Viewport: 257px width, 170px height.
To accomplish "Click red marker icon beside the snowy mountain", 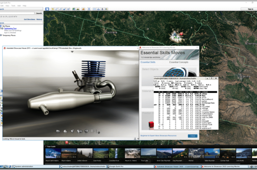I will tap(181, 34).
